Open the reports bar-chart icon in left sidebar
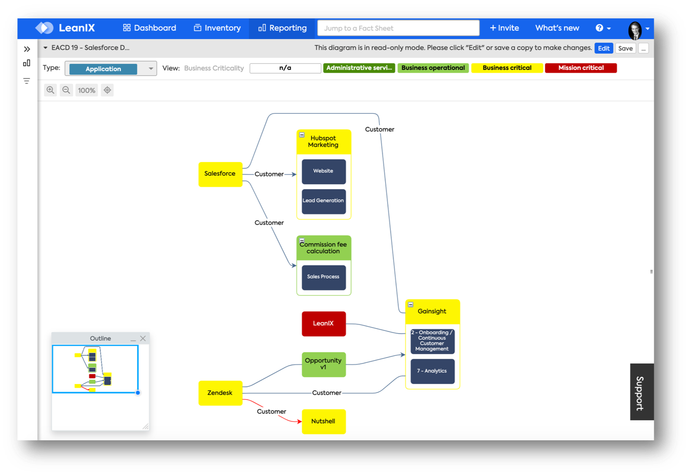The width and height of the screenshot is (688, 475). coord(26,63)
